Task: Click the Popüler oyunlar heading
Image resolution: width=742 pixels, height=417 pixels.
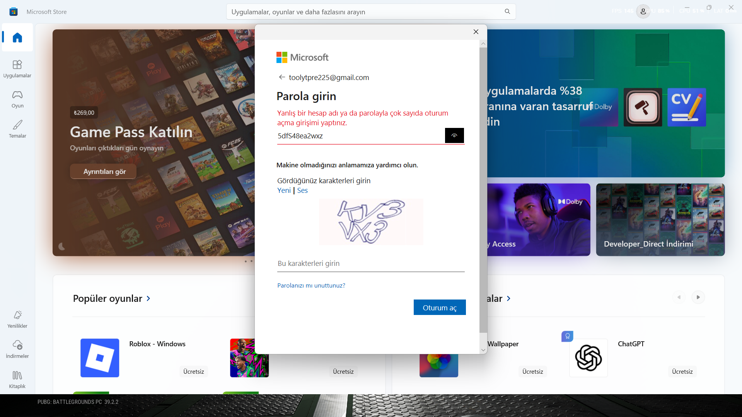Action: 107,298
